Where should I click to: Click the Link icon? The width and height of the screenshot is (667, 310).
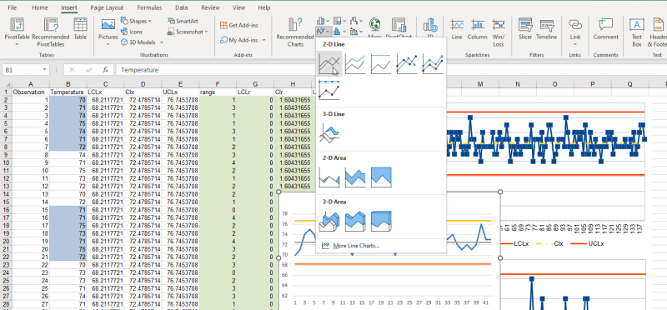[x=575, y=25]
